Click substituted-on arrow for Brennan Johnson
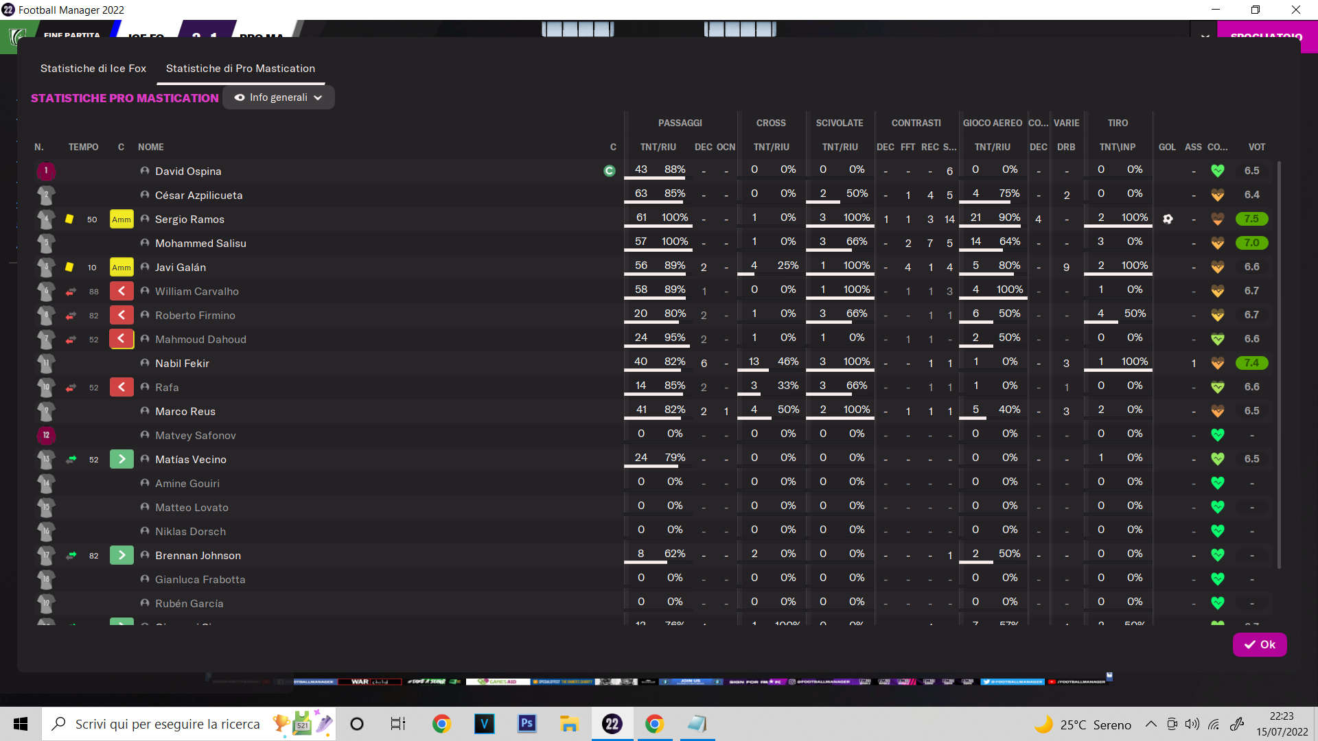1318x741 pixels. click(x=122, y=556)
